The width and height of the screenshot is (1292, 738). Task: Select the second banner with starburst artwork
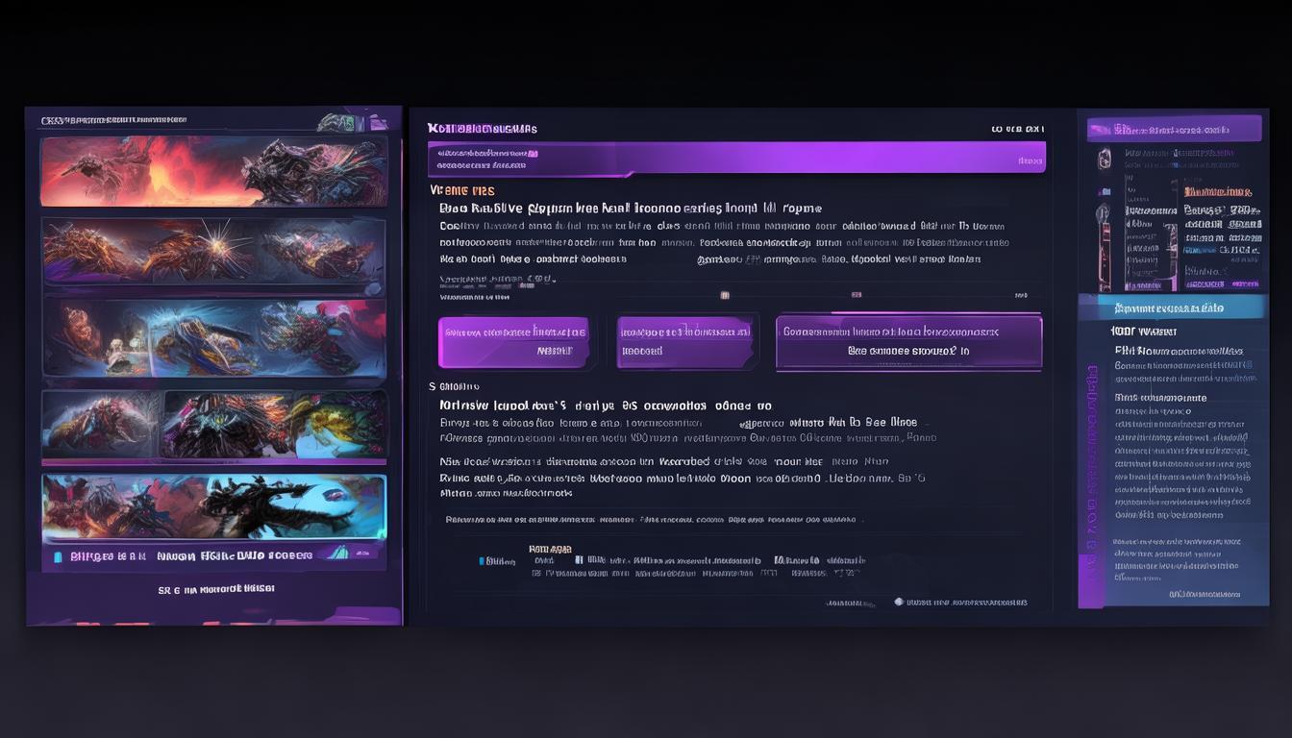(213, 252)
